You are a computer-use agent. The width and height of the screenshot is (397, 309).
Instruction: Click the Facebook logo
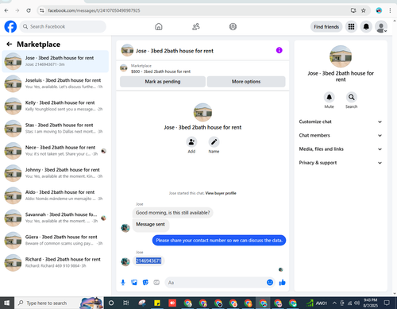[x=10, y=26]
